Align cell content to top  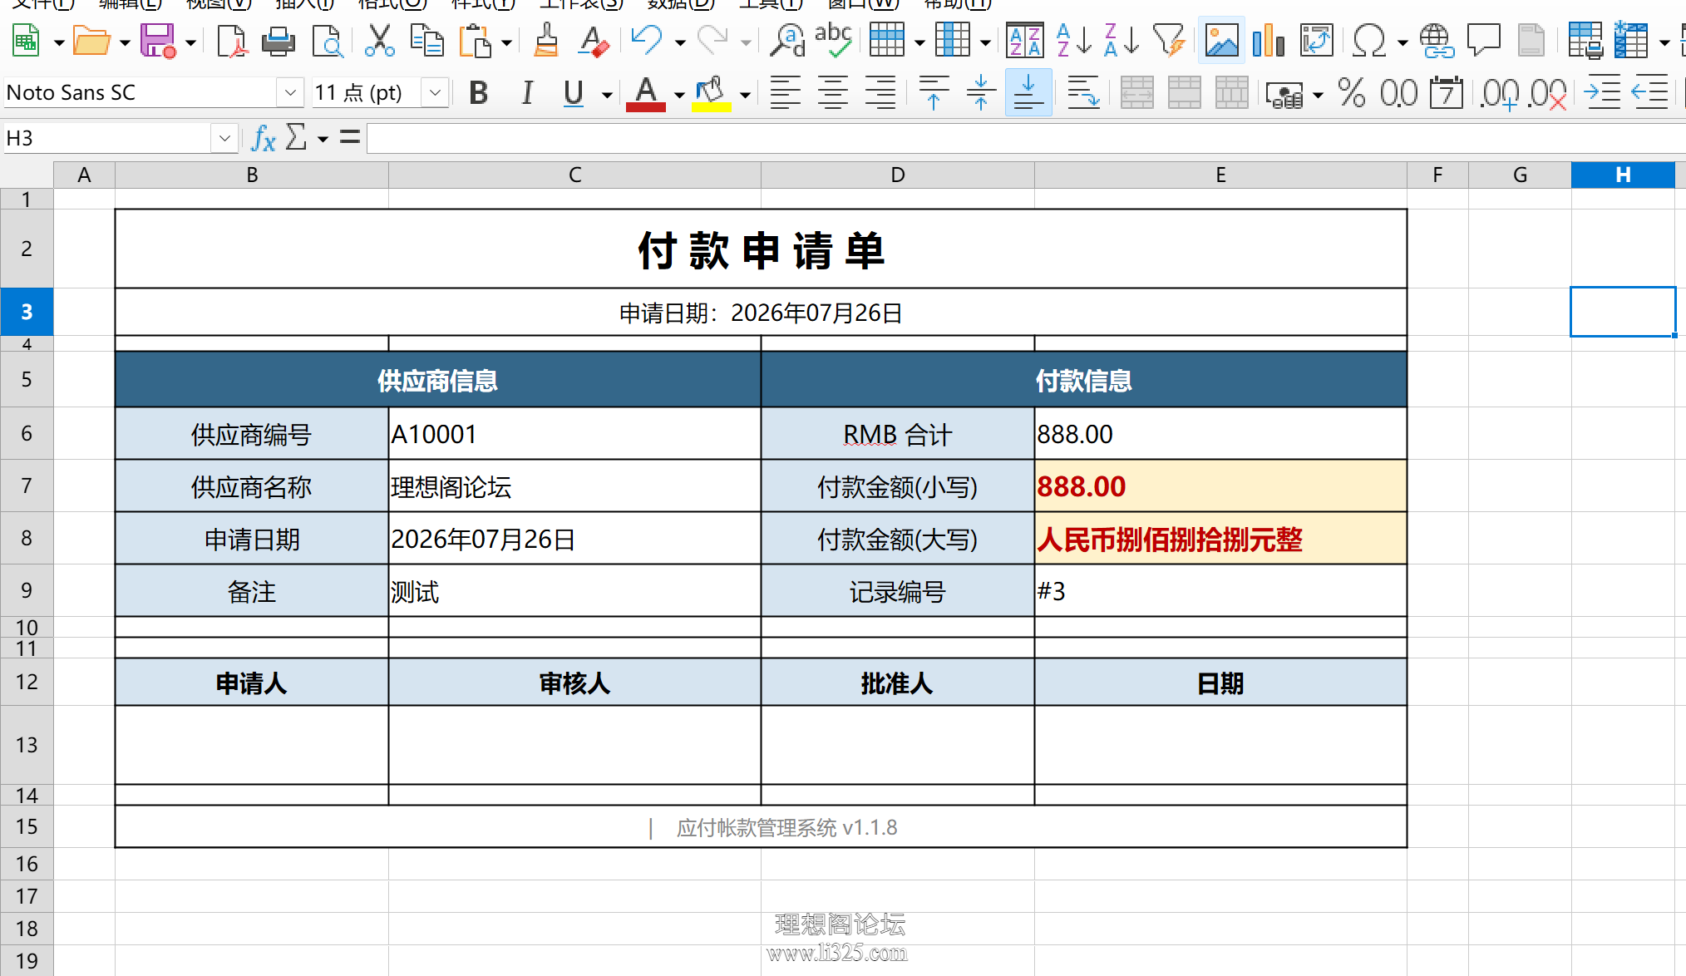point(934,93)
